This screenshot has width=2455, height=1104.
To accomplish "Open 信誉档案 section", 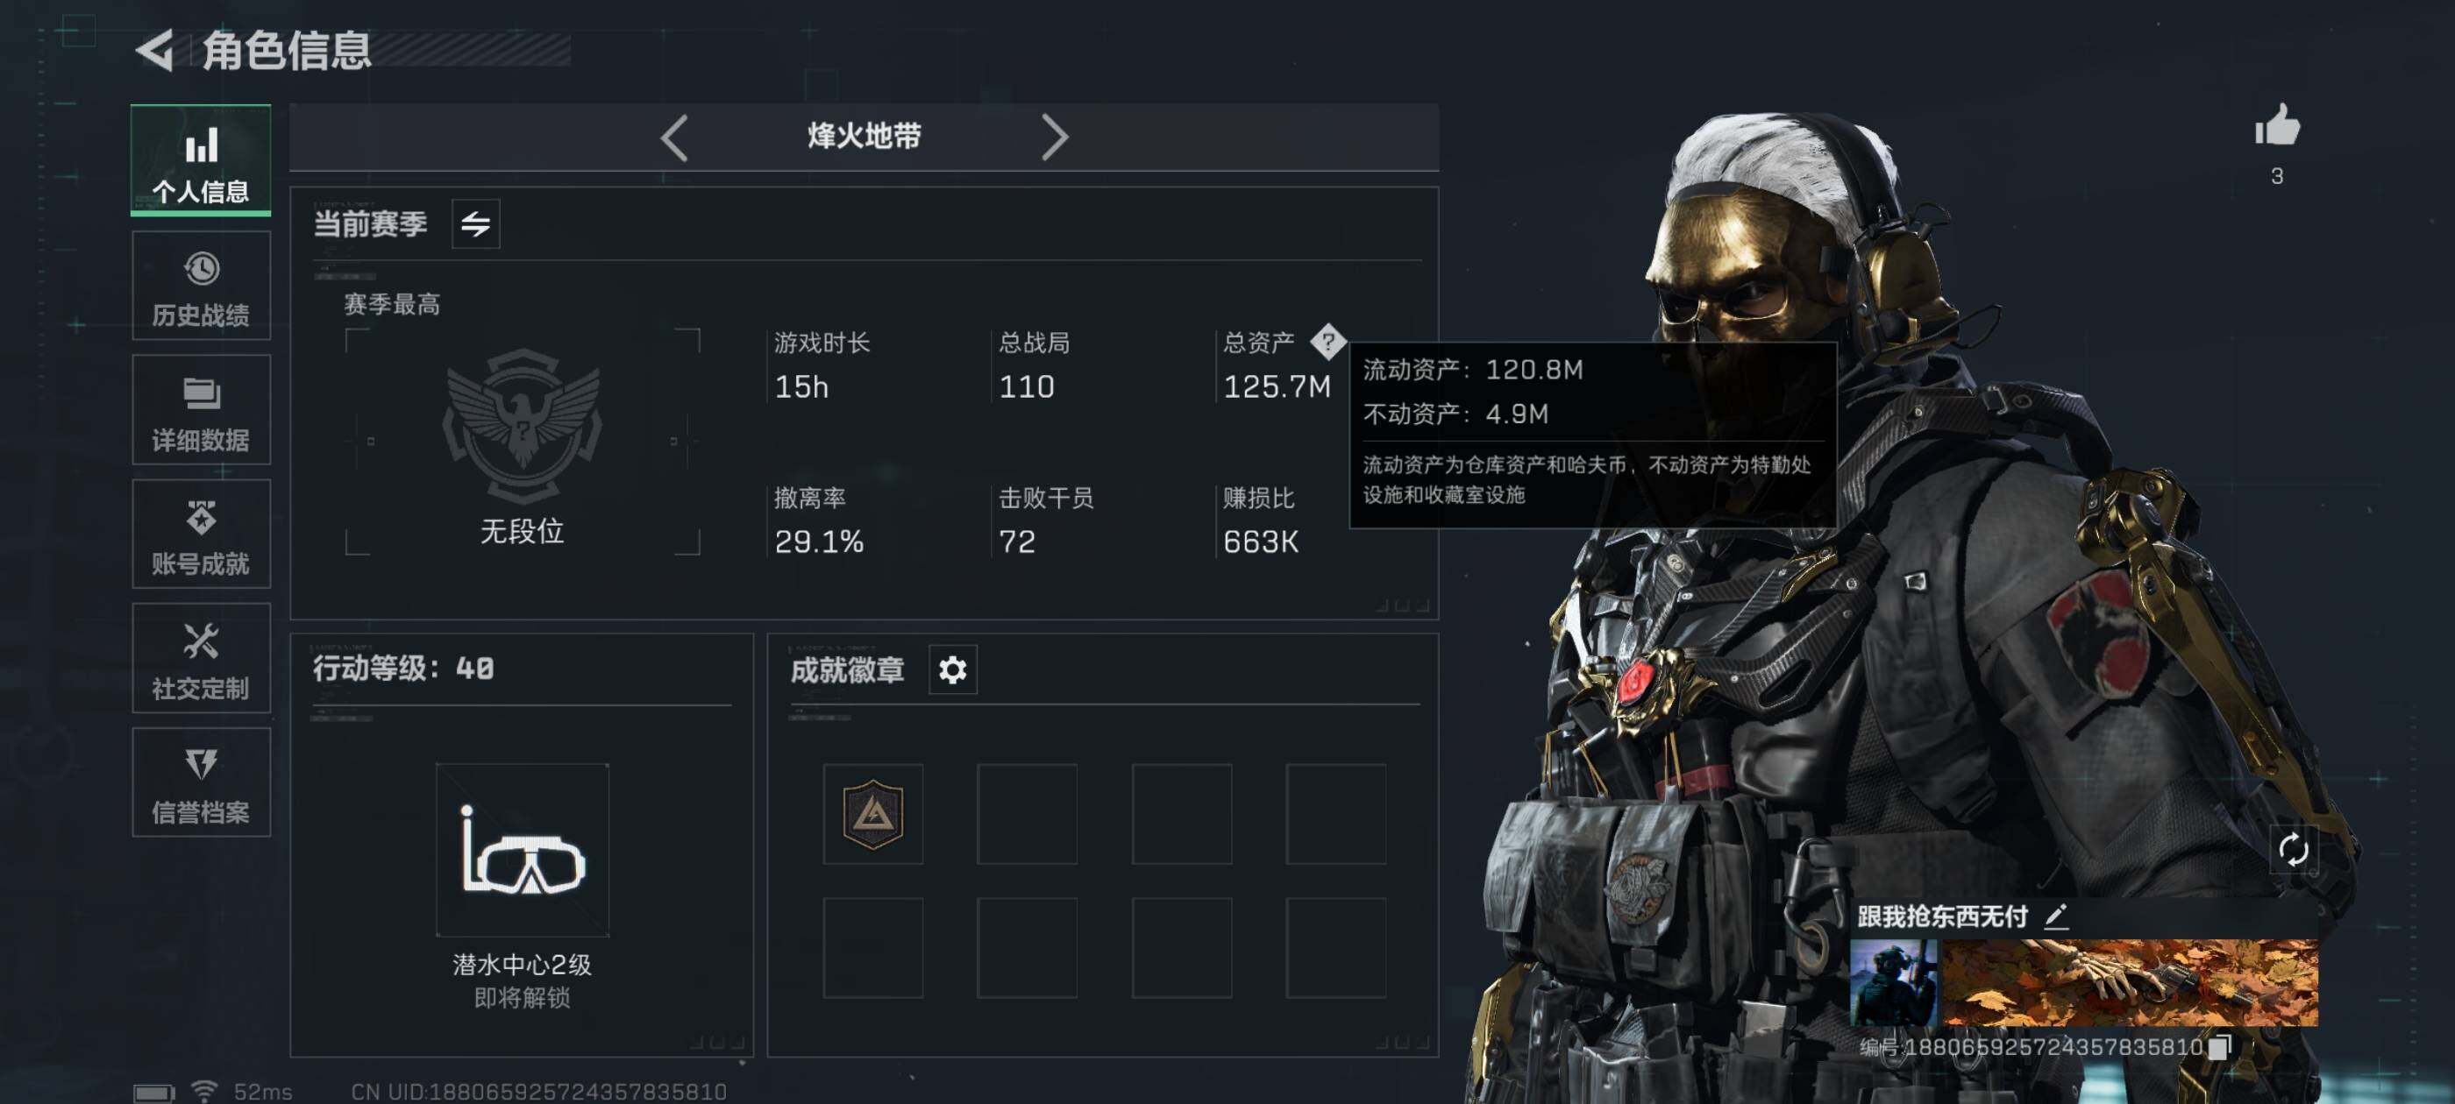I will tap(201, 783).
